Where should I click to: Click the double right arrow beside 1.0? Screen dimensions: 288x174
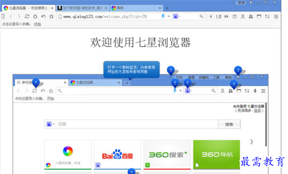coord(227,16)
